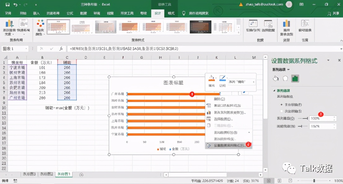343x184 pixels.
Task: Choose Reset to Match Style in the context menu
Action: (x=228, y=105)
